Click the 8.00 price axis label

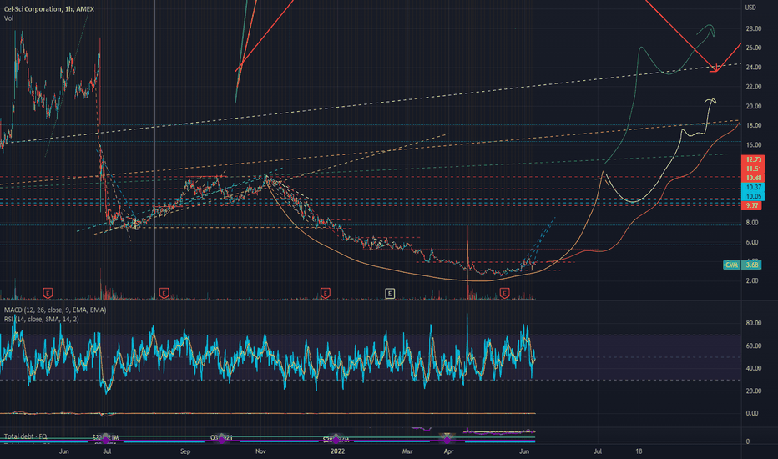click(752, 223)
